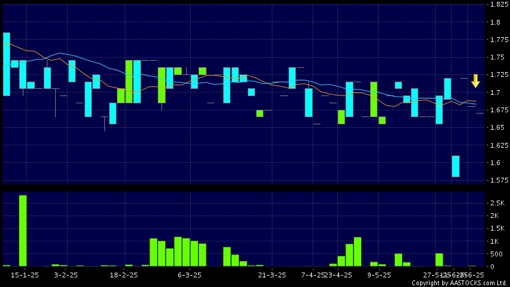Click the tallest volume bar near 15-1-25
Screen dimensions: 510x287
[x=23, y=231]
